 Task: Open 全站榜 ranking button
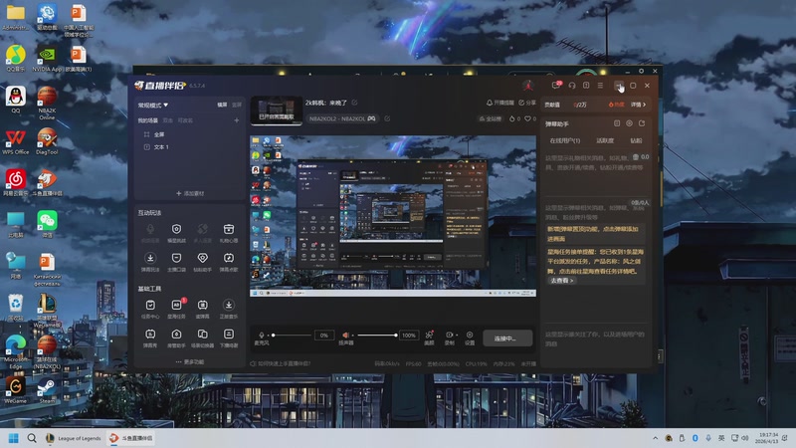490,118
